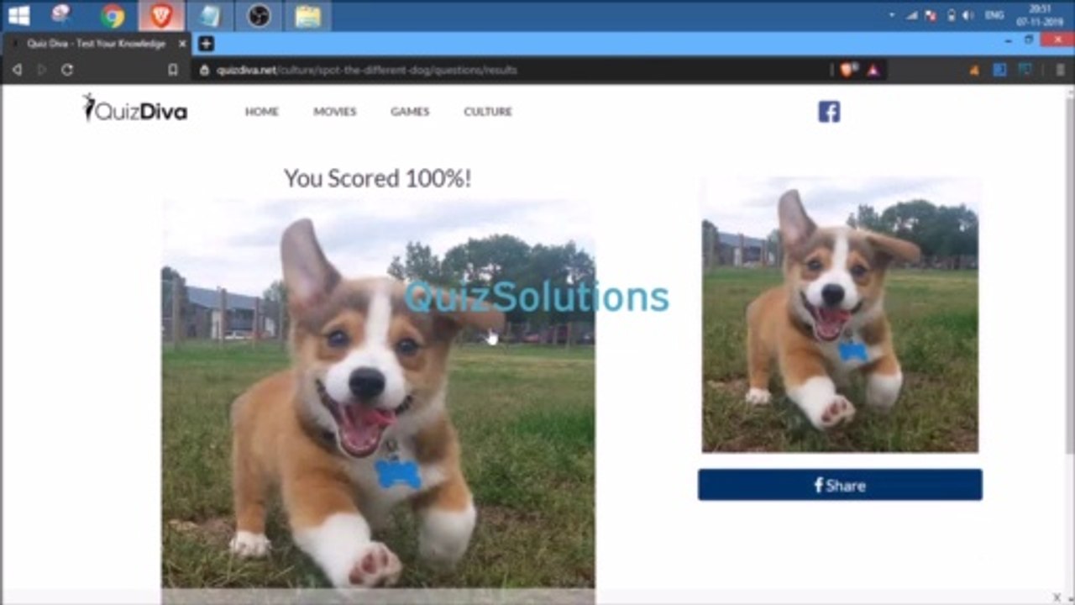This screenshot has width=1075, height=605.
Task: Restore down the browser window
Action: [x=1030, y=39]
